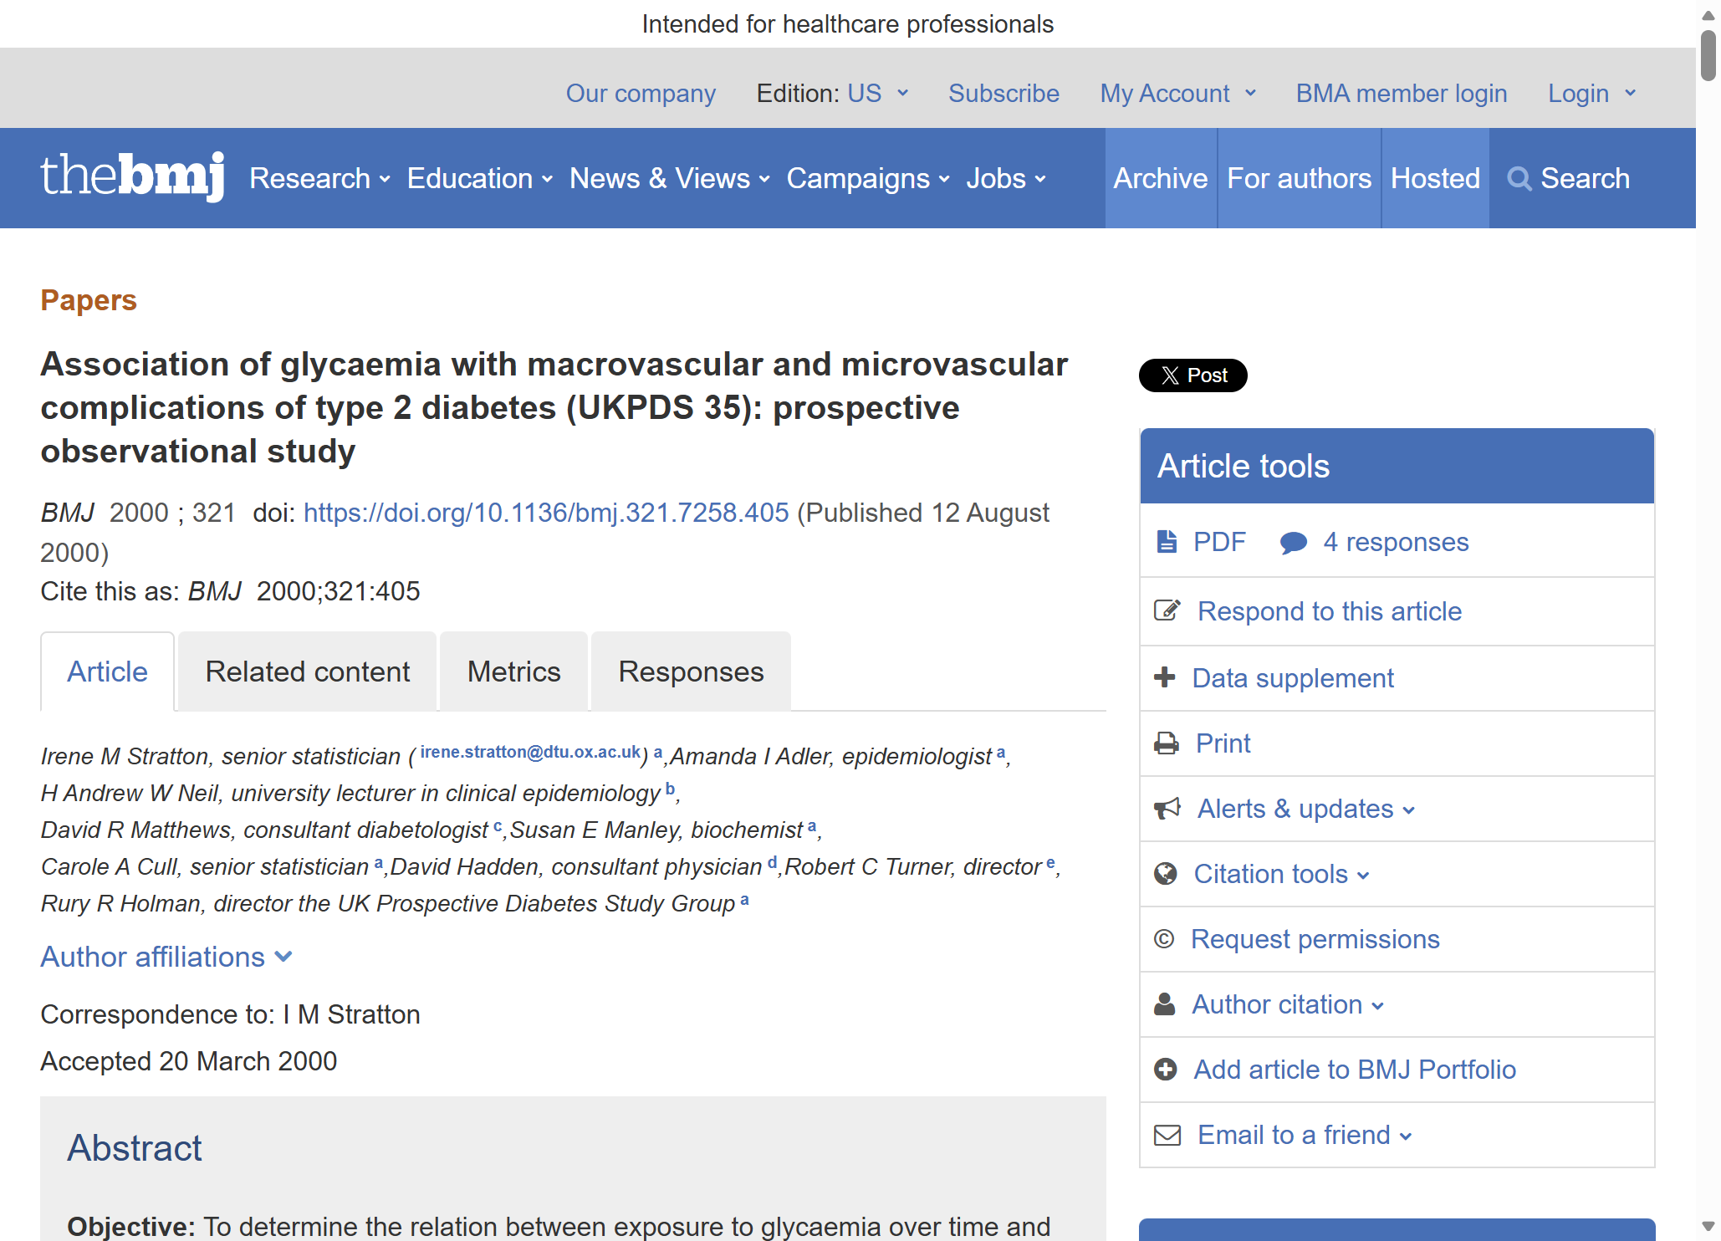Viewport: 1721px width, 1241px height.
Task: Click the X Post share button
Action: pyautogui.click(x=1192, y=375)
